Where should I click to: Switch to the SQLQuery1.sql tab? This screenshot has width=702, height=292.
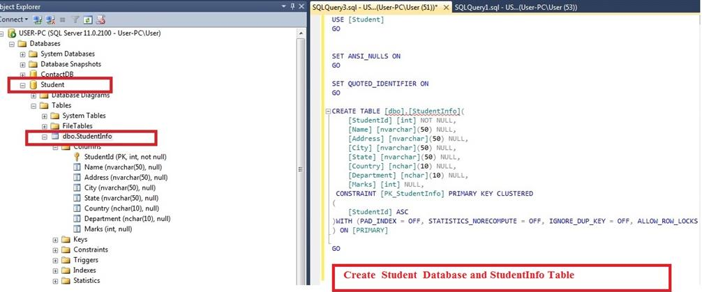point(516,7)
